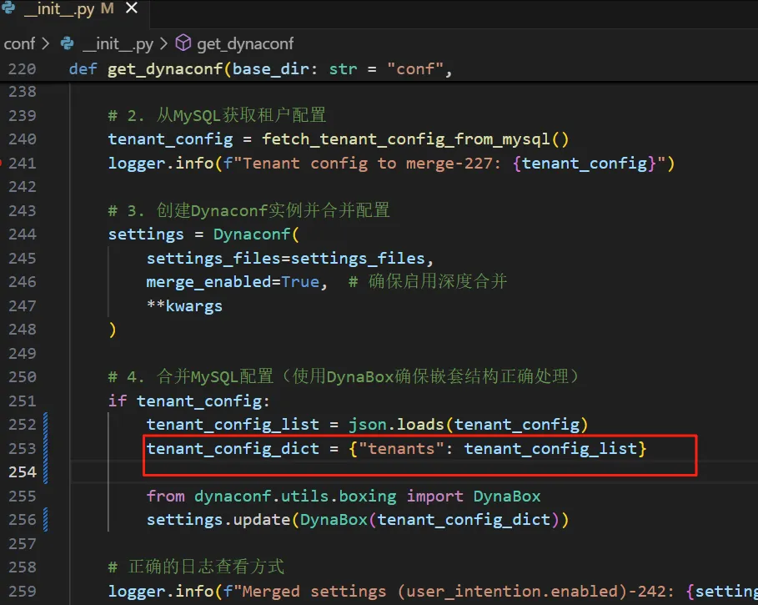Open the conf folder breadcrumb

(19, 44)
